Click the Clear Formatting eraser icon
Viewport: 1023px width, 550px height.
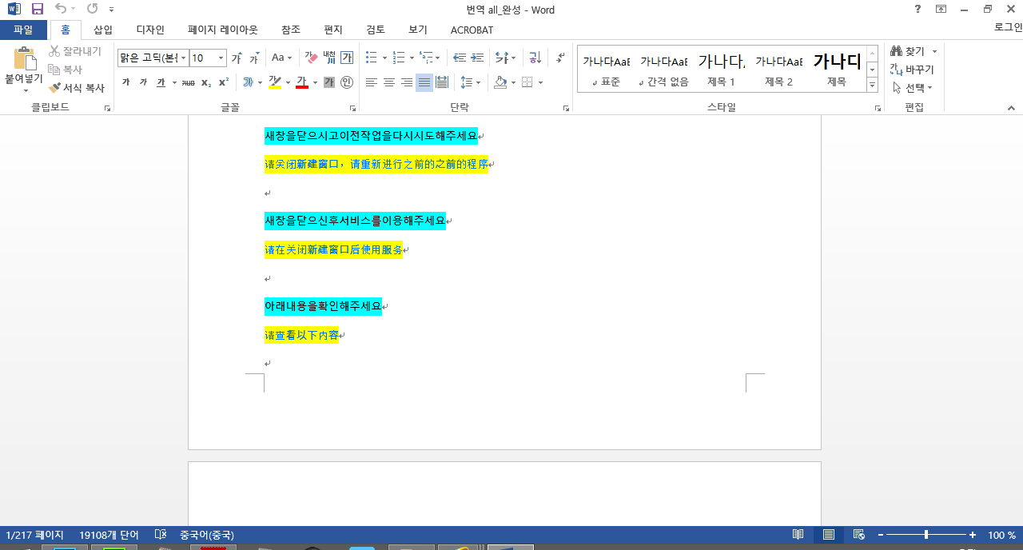pyautogui.click(x=311, y=58)
